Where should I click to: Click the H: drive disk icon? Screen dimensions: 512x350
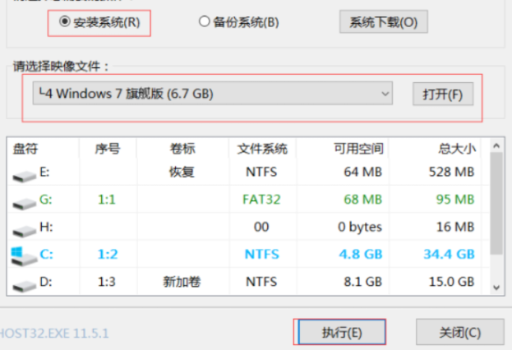[23, 228]
